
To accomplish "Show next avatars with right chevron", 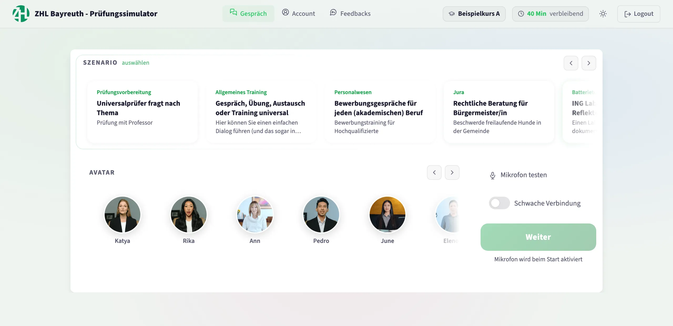I will click(452, 172).
